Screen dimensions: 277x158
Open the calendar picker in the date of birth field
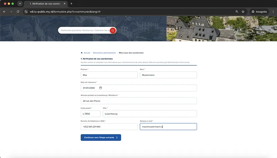click(x=100, y=88)
